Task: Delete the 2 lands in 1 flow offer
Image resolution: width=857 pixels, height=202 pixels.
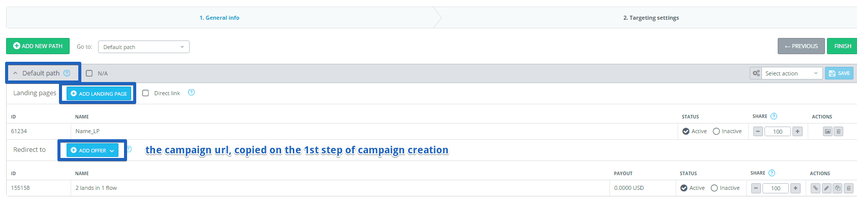Action: pos(849,188)
